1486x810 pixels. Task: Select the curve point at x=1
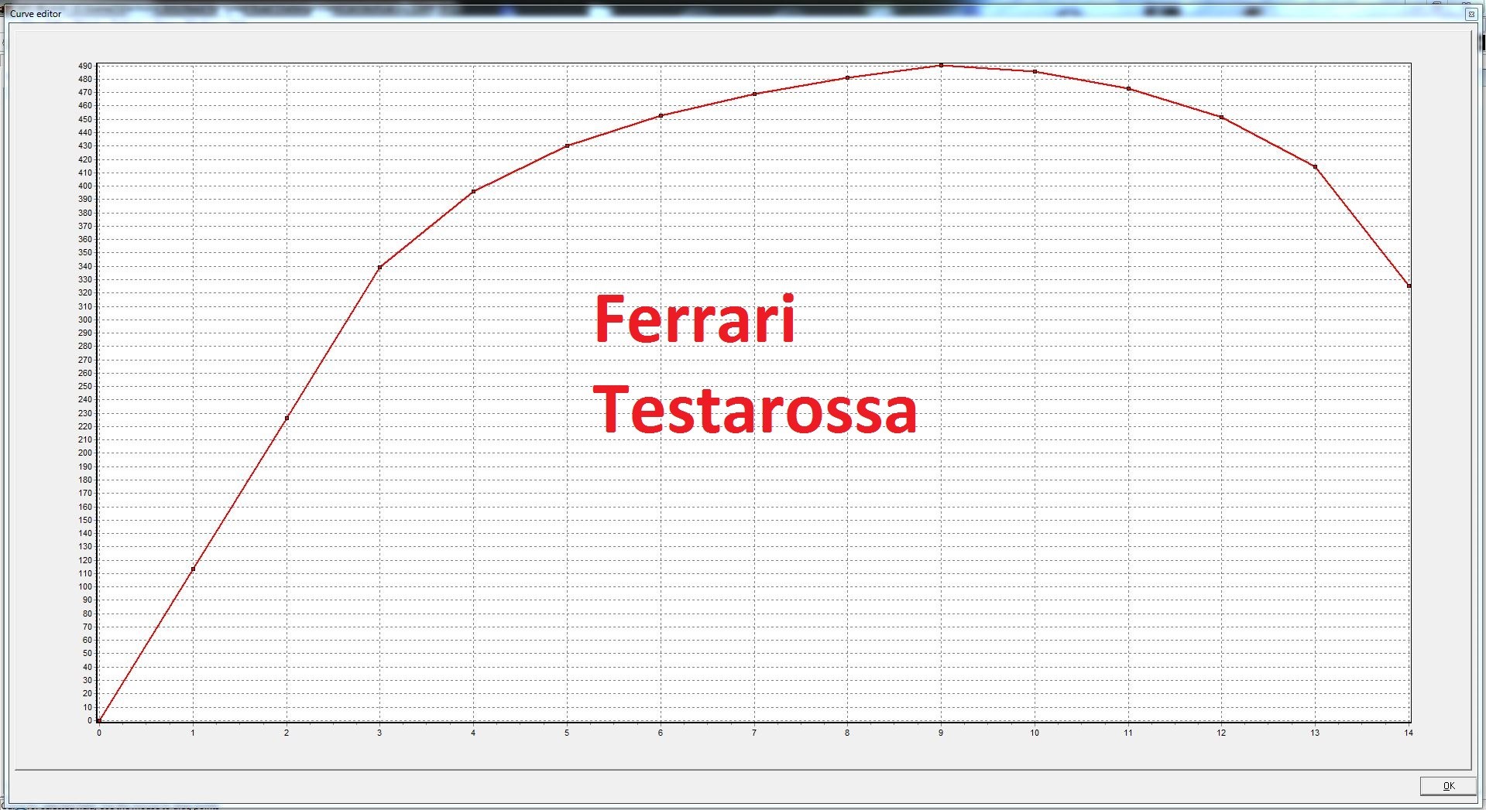193,569
